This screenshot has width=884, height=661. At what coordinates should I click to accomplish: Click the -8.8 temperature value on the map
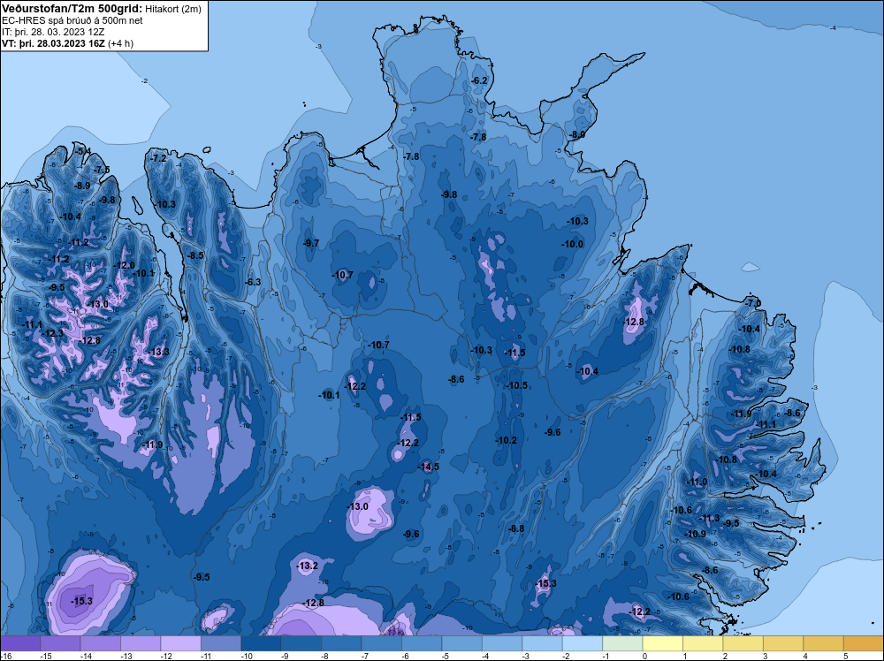[x=516, y=528]
